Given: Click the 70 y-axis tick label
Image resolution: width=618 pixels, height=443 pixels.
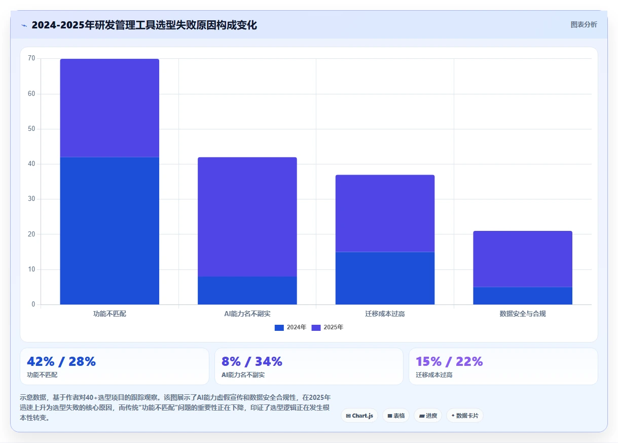Looking at the screenshot, I should click(31, 58).
